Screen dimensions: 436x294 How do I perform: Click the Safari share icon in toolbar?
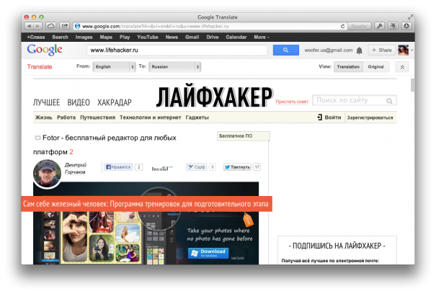(x=65, y=26)
